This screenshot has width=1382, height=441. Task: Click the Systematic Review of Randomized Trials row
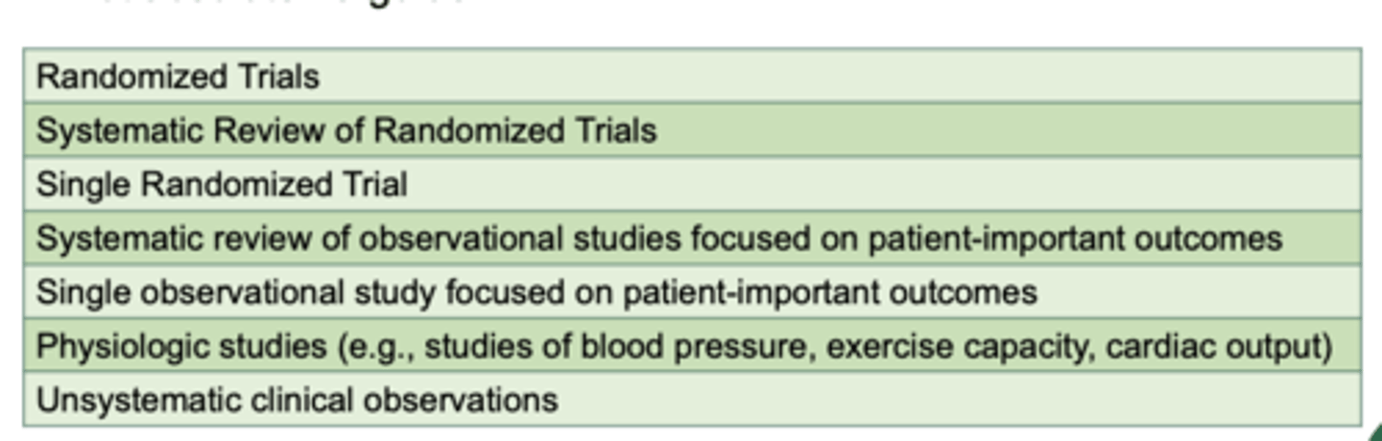[692, 129]
